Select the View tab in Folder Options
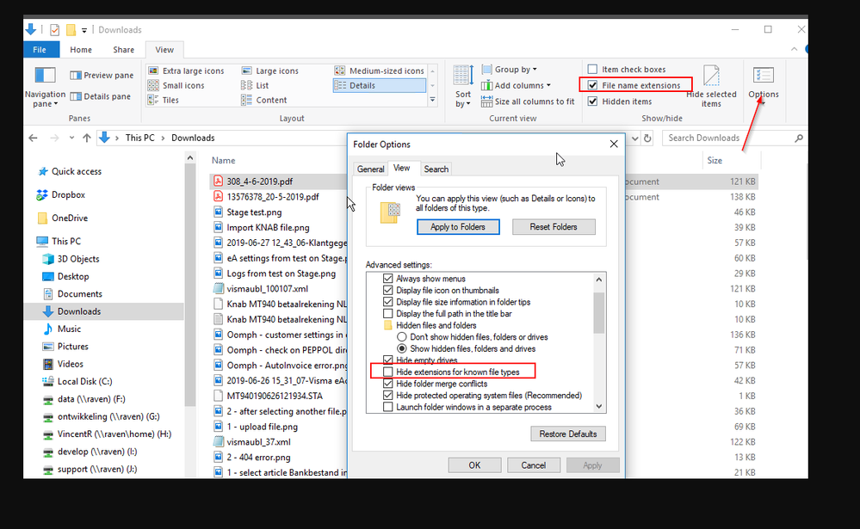Screen dimensions: 860x529 [x=401, y=168]
